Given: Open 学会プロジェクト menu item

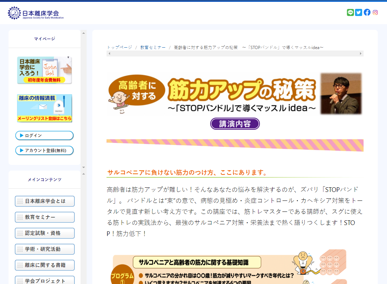Looking at the screenshot, I should (x=45, y=280).
